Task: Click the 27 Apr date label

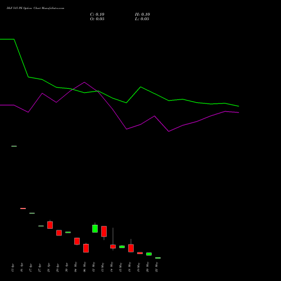Action: pos(40,268)
